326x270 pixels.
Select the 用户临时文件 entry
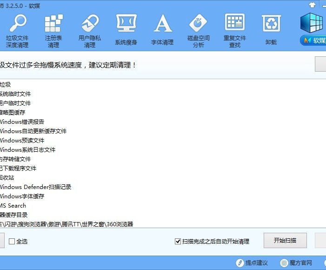tap(15, 103)
